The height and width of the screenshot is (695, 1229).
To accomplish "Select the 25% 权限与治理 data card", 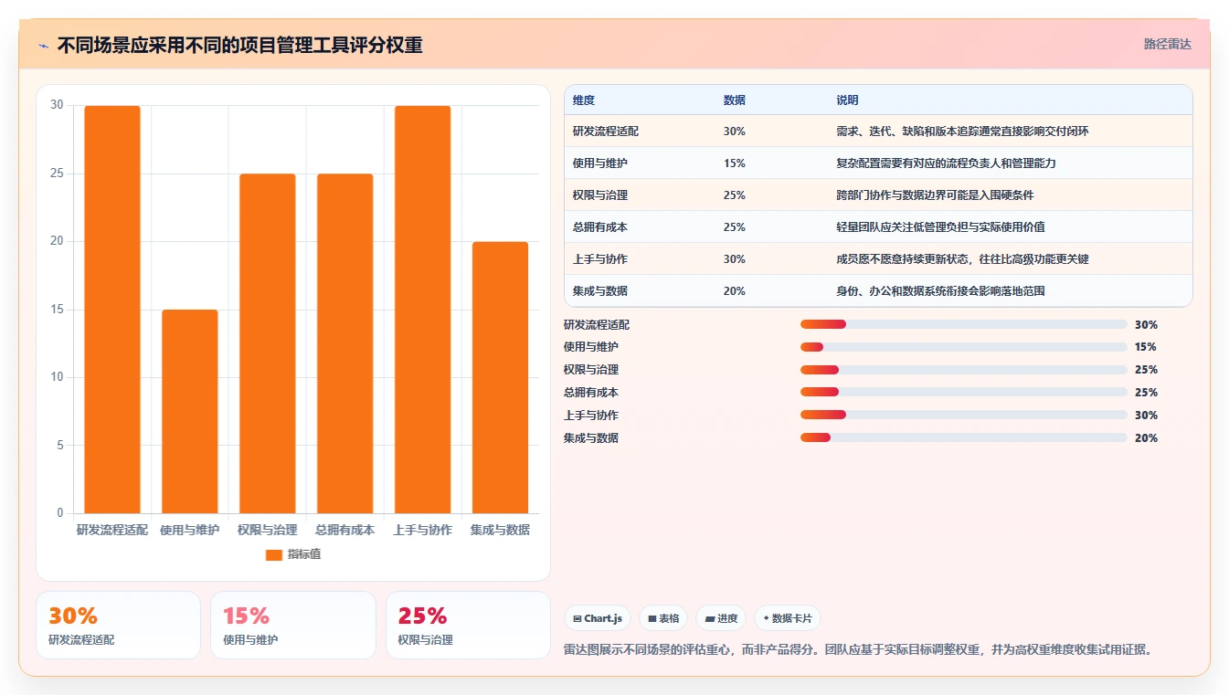I will tap(468, 625).
